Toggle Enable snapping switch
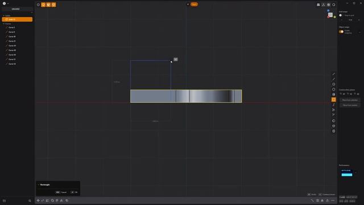 coord(341,32)
